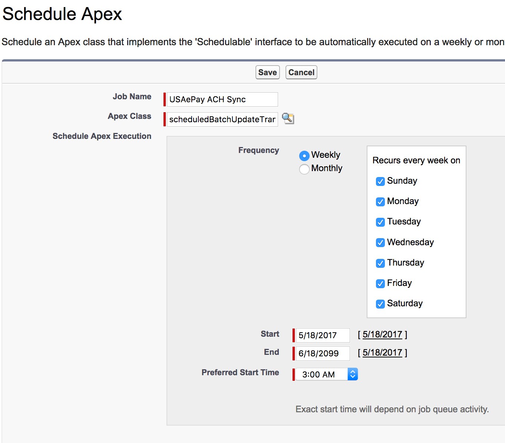Toggle the Saturday checkbox

pos(380,304)
